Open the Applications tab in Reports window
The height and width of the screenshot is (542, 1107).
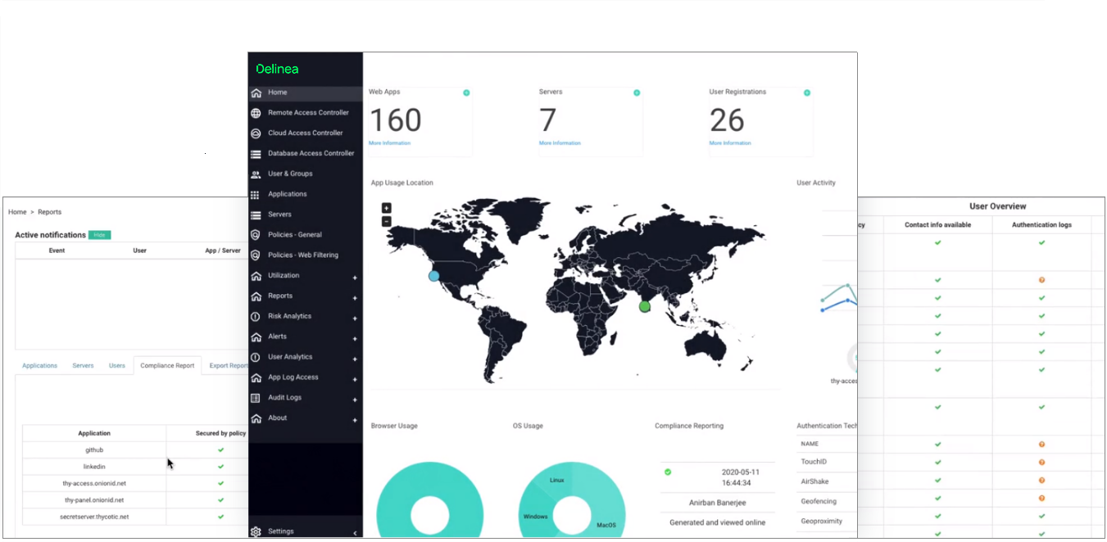coord(40,366)
